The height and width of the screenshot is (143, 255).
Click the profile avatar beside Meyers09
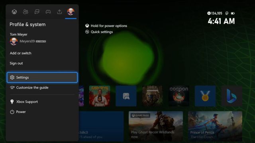point(14,41)
